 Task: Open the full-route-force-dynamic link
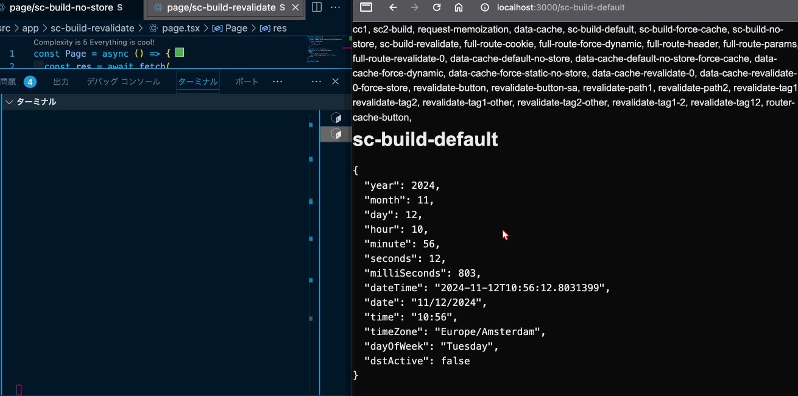(x=590, y=44)
